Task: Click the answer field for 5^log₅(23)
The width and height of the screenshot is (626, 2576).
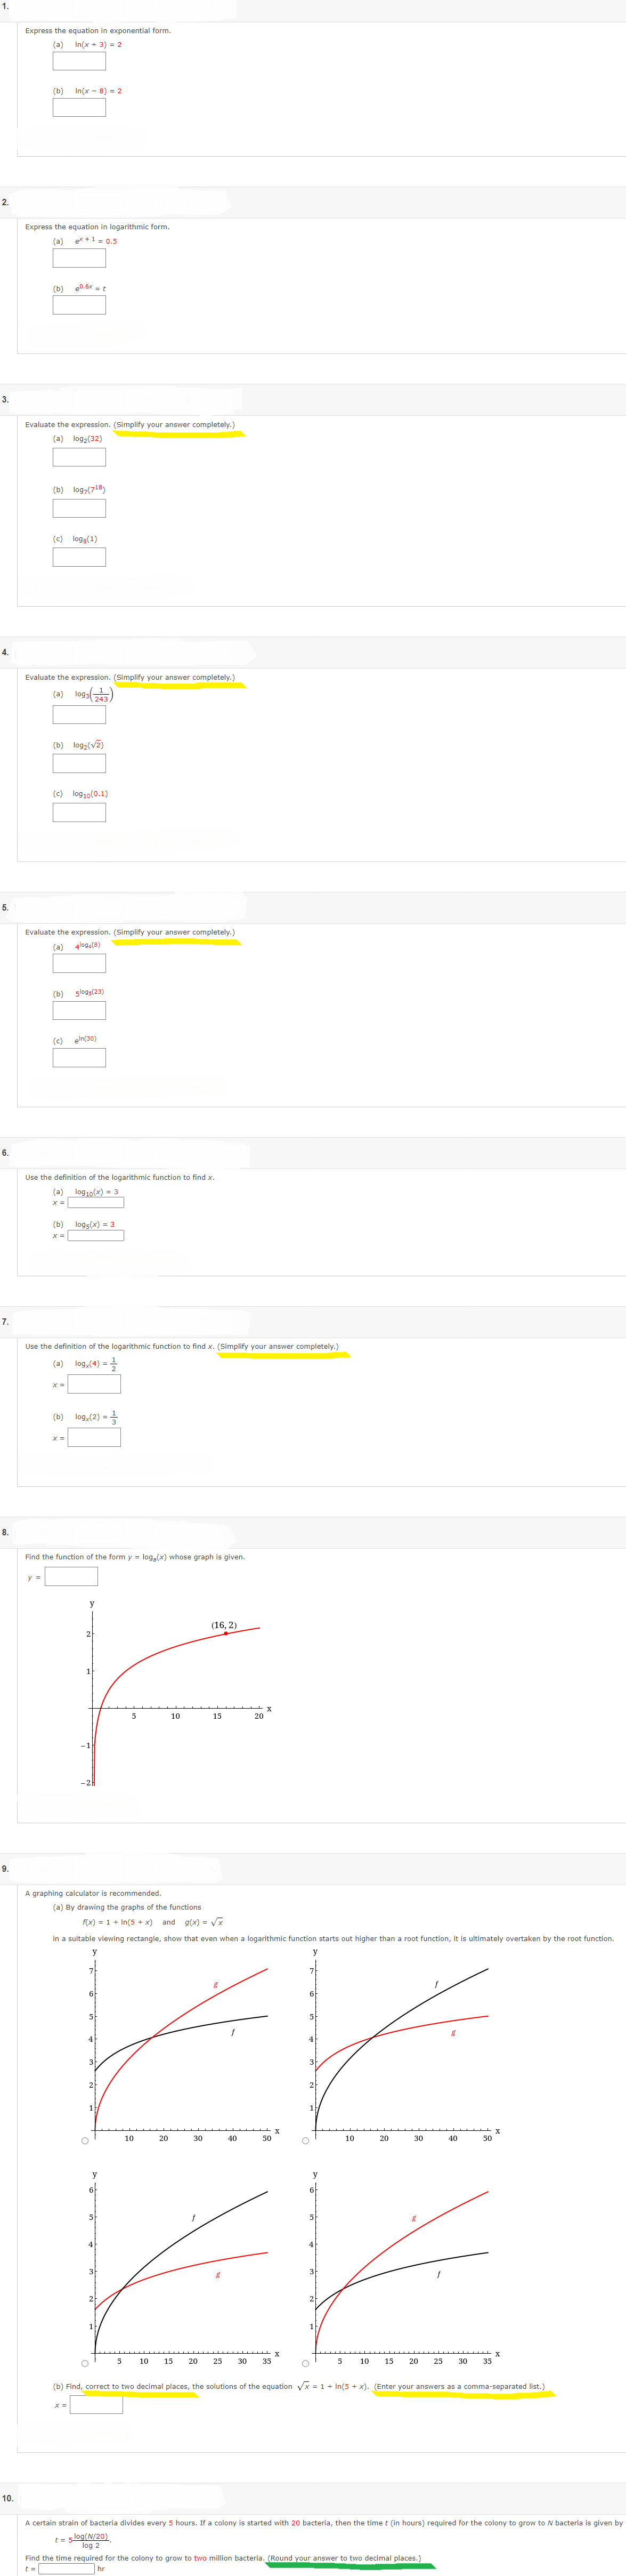Action: pos(79,1010)
